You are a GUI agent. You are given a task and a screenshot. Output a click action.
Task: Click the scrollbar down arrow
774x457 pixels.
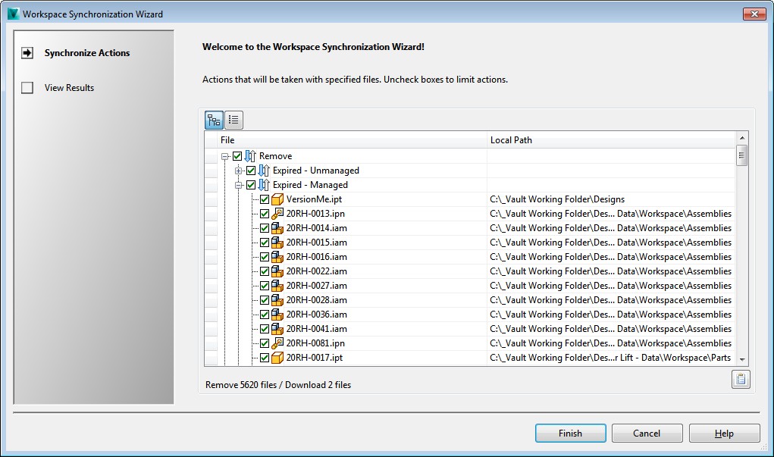[741, 360]
